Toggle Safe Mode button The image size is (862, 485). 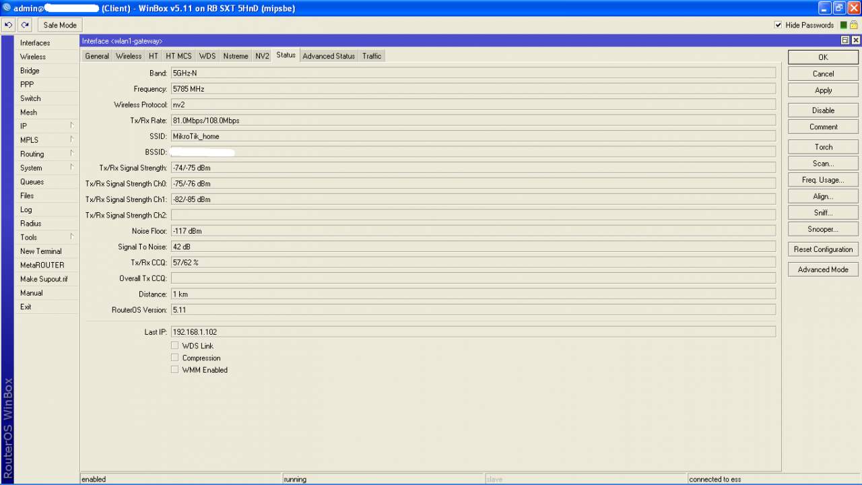60,25
